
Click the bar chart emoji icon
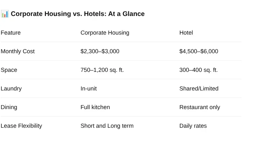pos(5,14)
